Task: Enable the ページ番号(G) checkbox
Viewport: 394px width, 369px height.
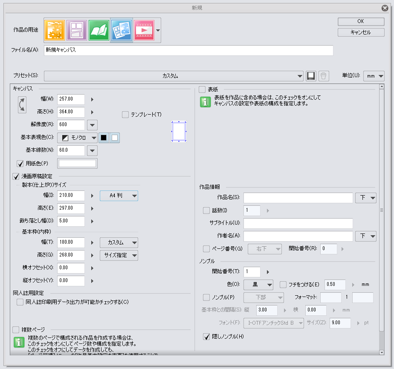Action: tap(206, 249)
